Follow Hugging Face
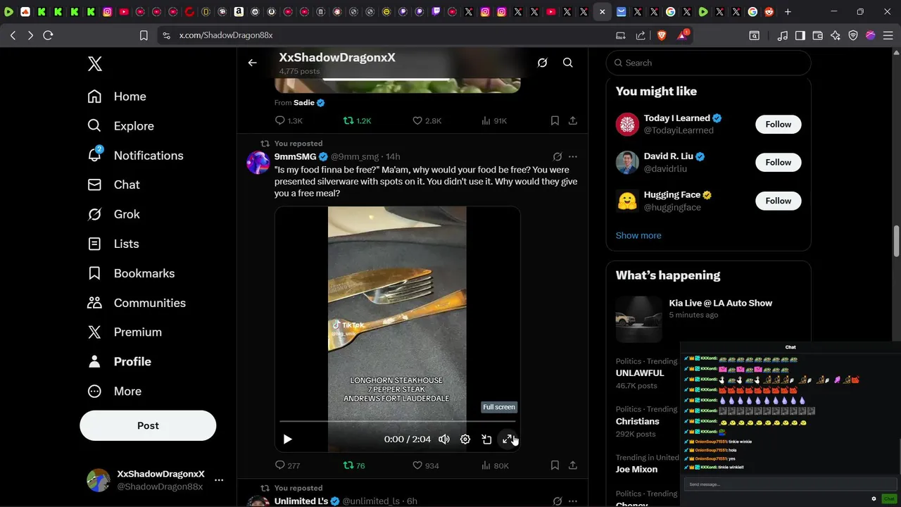The width and height of the screenshot is (901, 507). [x=779, y=201]
